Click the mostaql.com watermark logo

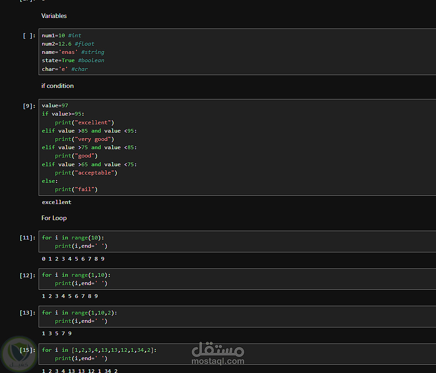218,354
